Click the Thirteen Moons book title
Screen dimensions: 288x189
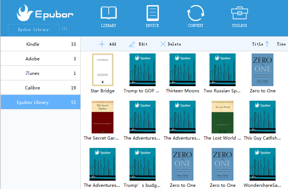(x=183, y=91)
